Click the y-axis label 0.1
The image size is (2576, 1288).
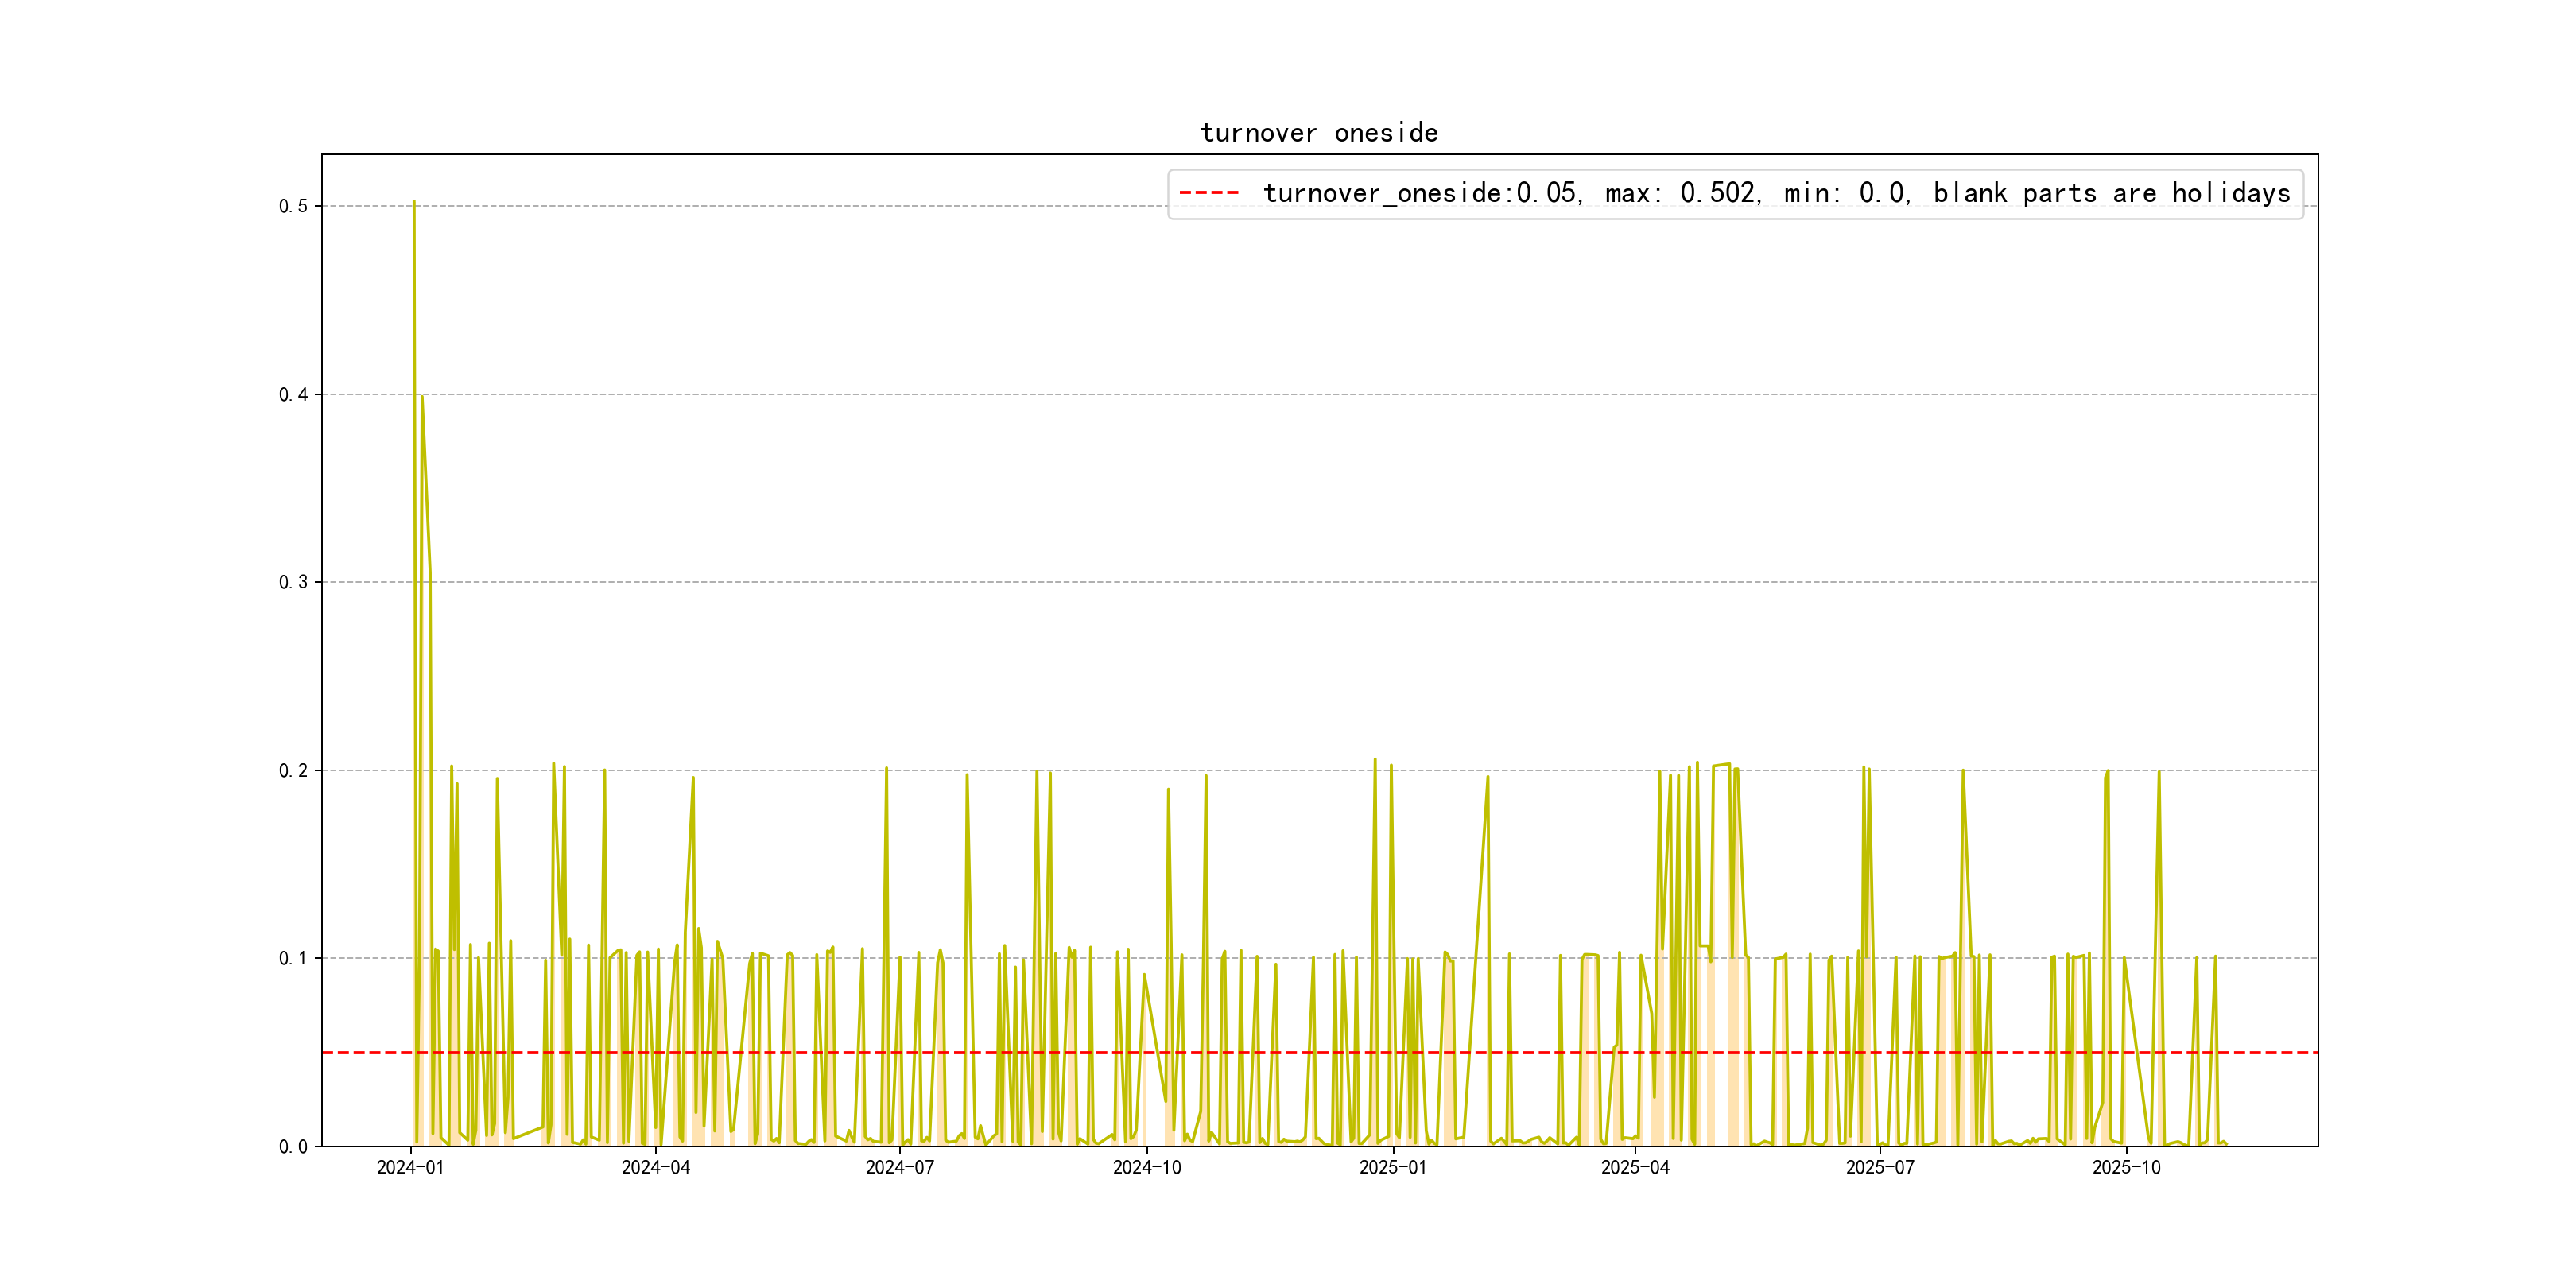tap(293, 959)
